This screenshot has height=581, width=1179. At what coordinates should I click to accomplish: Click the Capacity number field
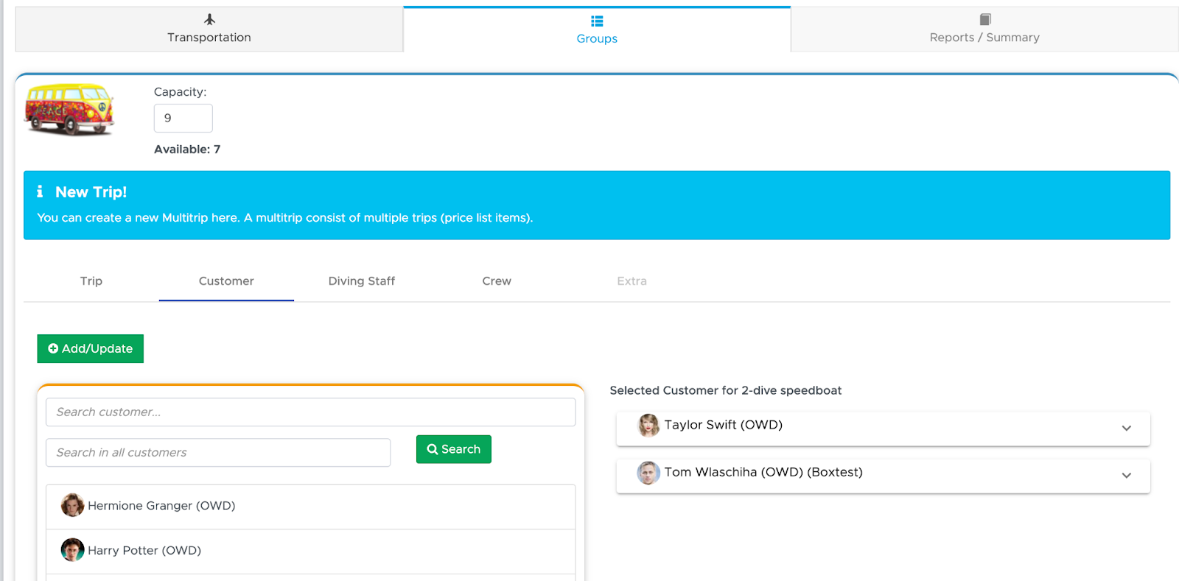pos(183,118)
